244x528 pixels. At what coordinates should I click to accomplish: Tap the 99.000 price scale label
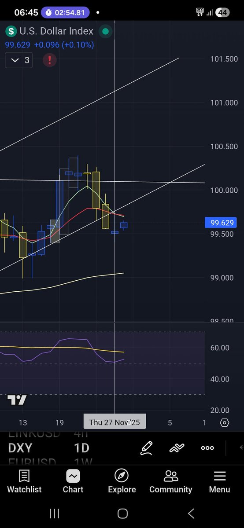222,278
